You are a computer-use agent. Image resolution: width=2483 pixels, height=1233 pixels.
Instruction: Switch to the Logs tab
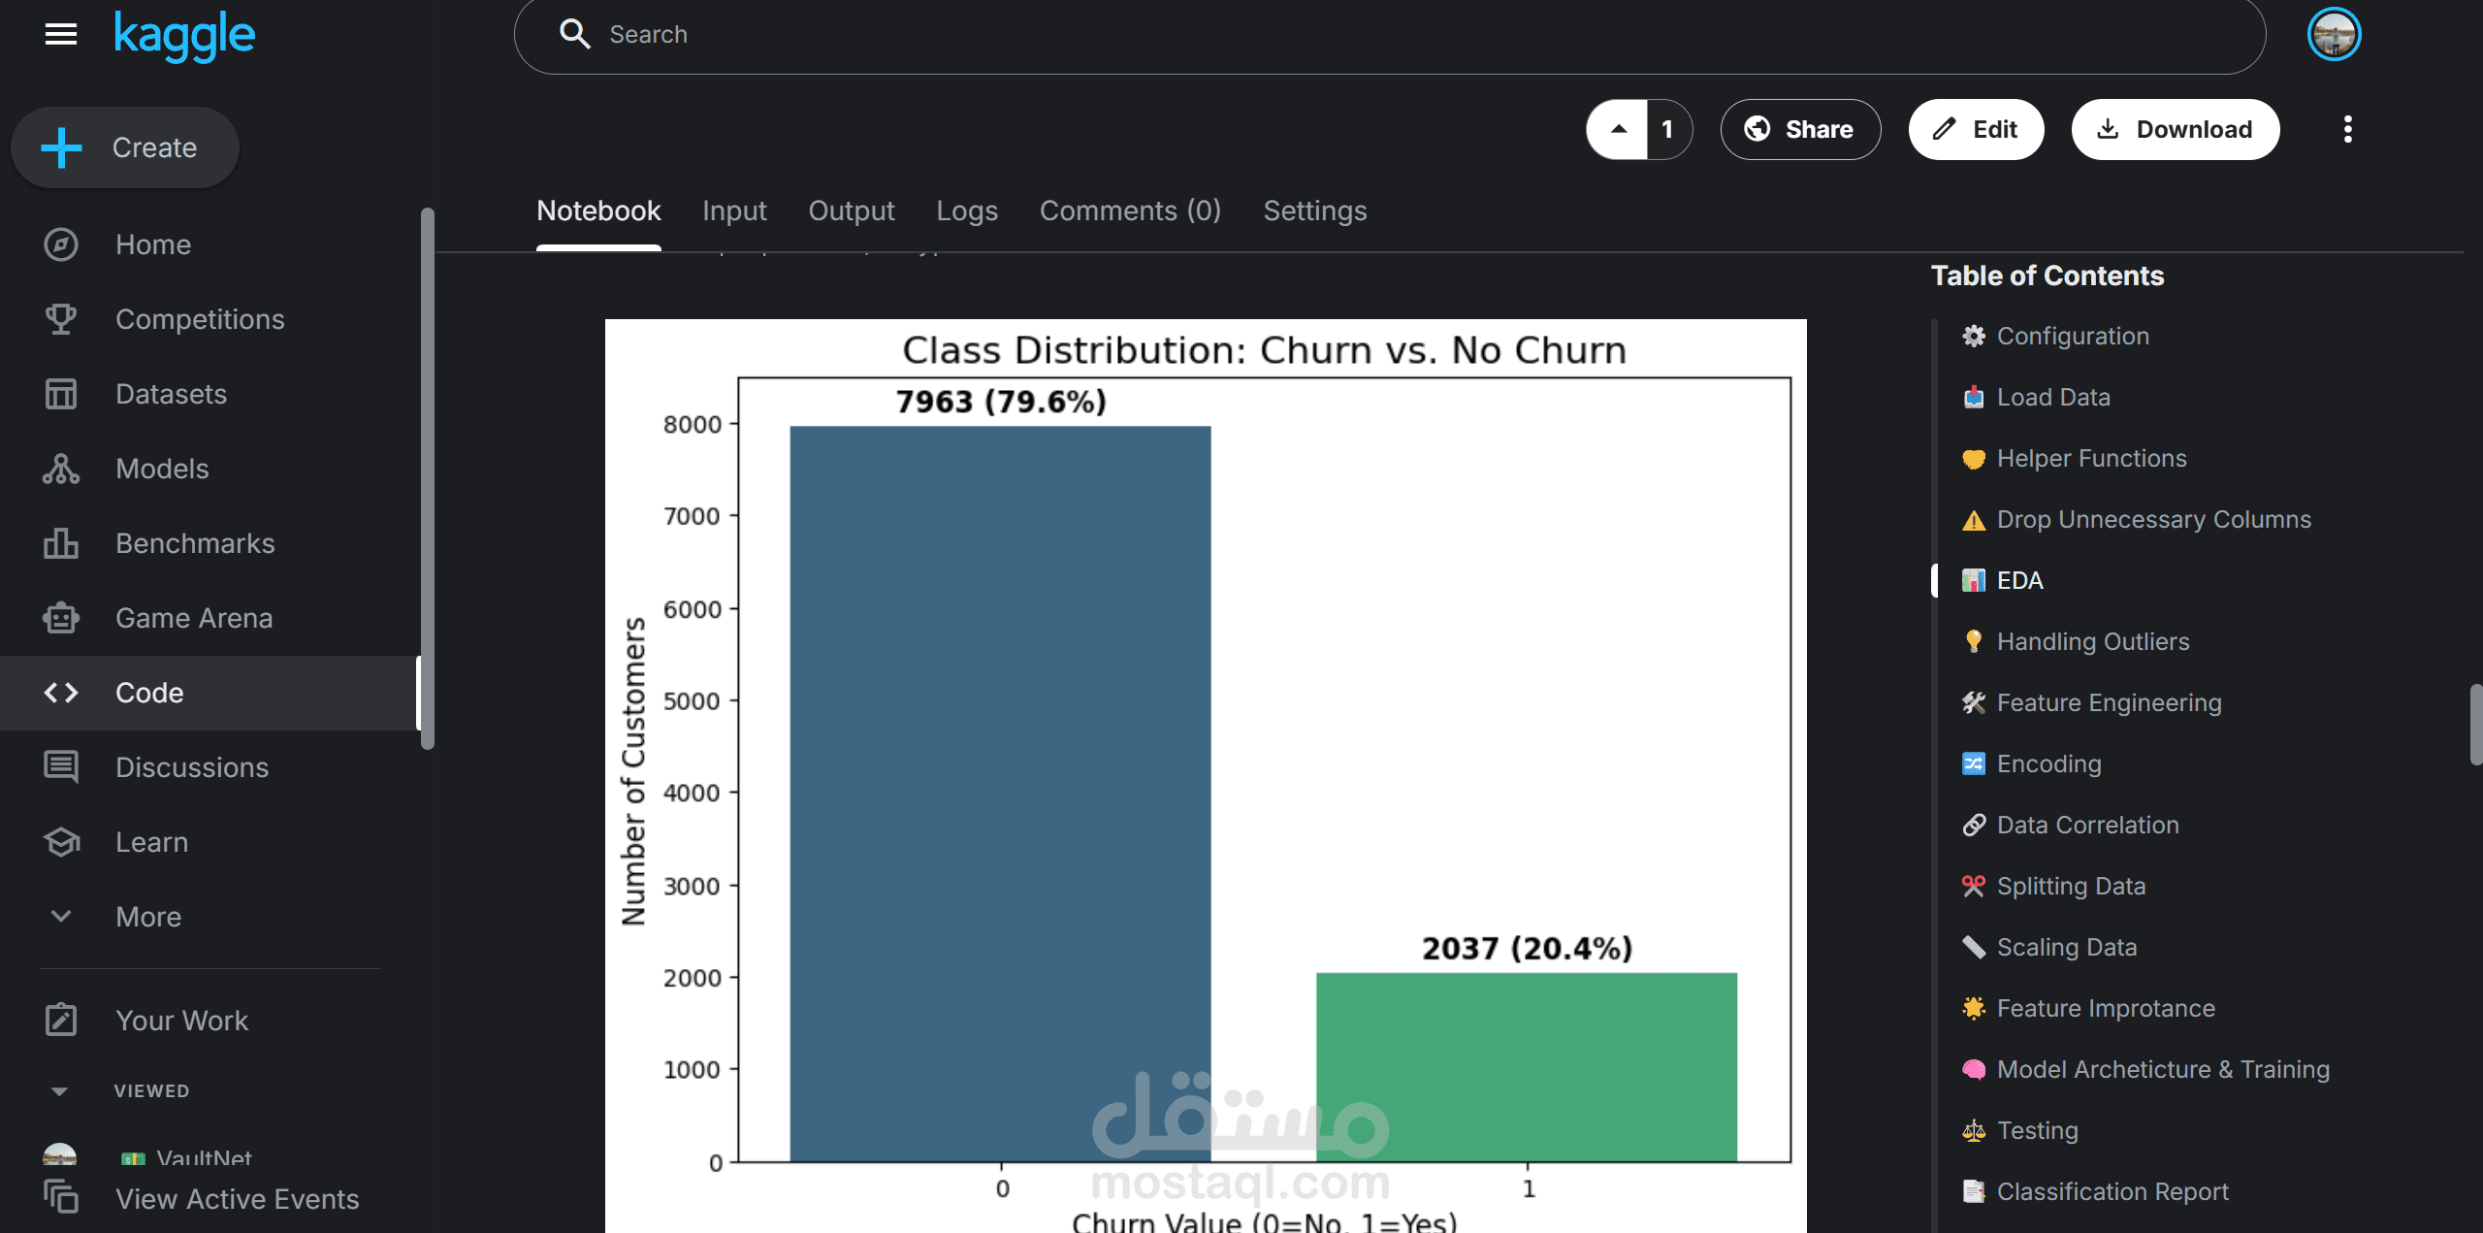[x=966, y=211]
